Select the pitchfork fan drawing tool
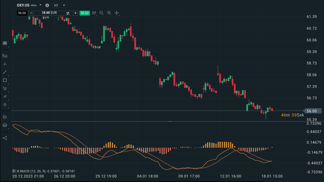This screenshot has width=324, height=182. 5,97
